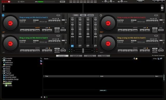
Task: Nudge pitch up arrow on deck 4
Action: (162, 51)
